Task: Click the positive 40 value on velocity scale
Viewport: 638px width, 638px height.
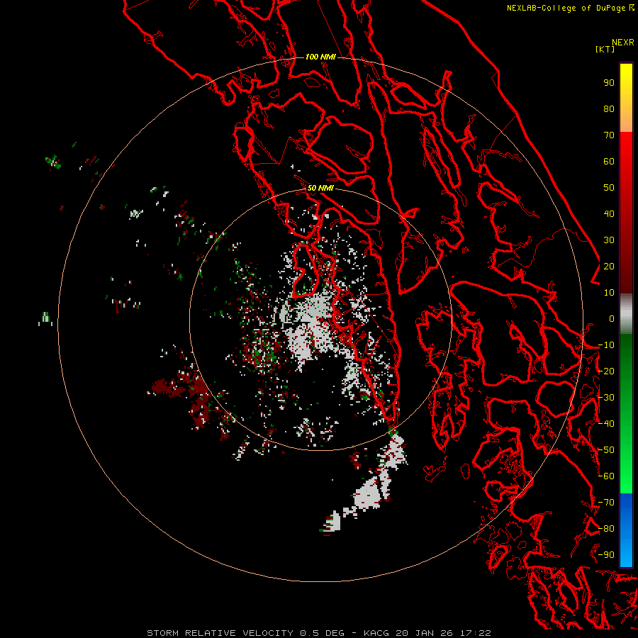Action: [609, 213]
